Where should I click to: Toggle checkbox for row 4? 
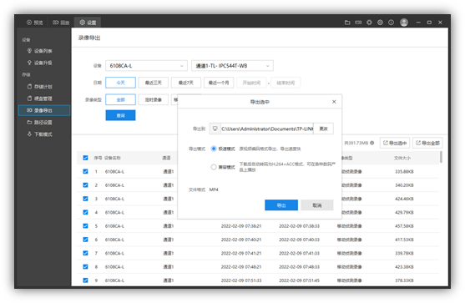pyautogui.click(x=85, y=212)
